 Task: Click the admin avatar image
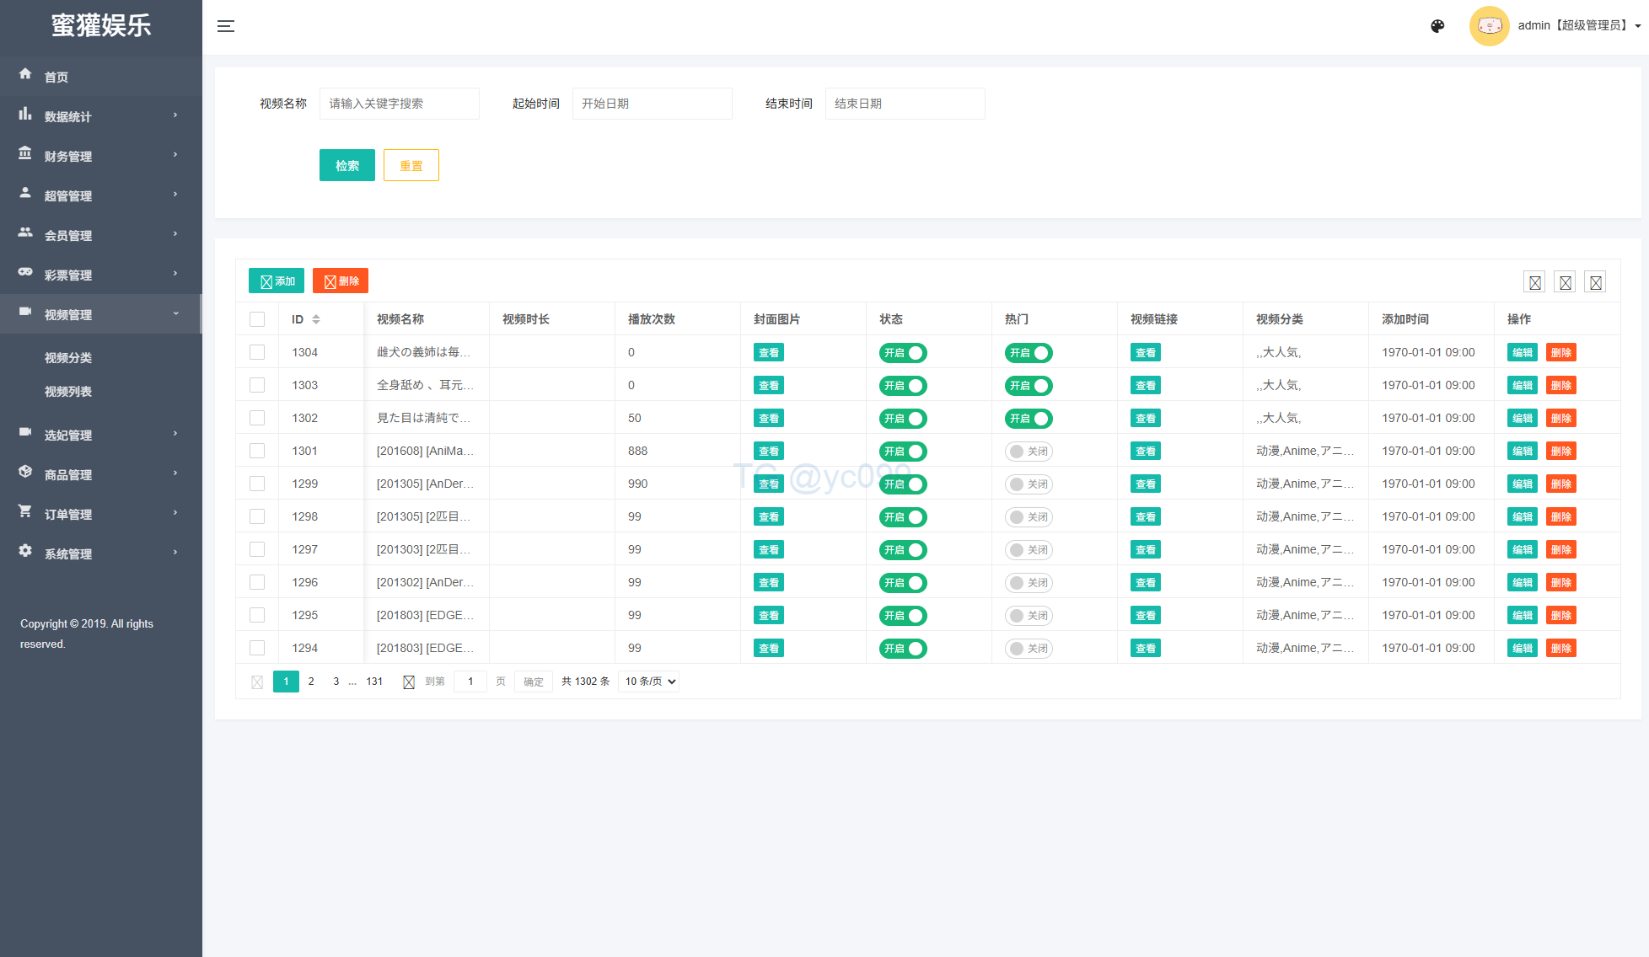[x=1489, y=26]
